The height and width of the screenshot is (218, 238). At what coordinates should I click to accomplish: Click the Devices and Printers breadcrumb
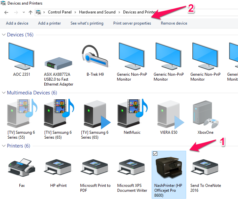coord(140,12)
